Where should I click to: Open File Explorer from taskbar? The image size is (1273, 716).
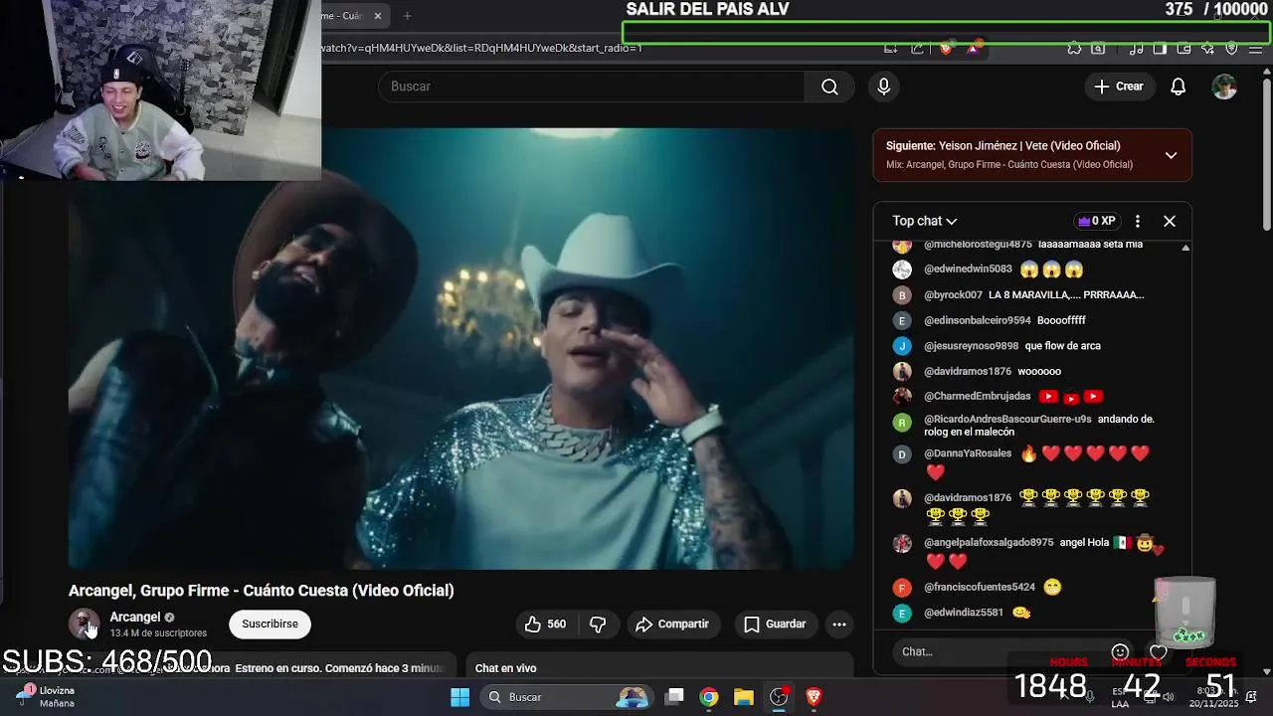coord(744,697)
